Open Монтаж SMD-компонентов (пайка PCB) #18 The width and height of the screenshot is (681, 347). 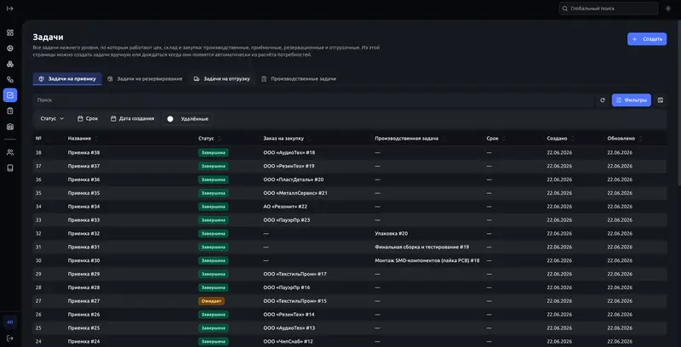click(427, 261)
